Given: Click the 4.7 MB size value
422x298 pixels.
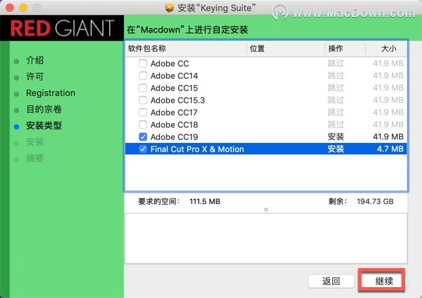Looking at the screenshot, I should [390, 149].
